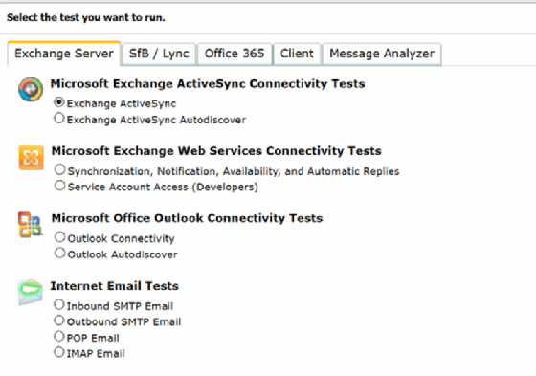This screenshot has width=536, height=376.
Task: Click the Internet Email Tests heading
Action: pyautogui.click(x=115, y=286)
